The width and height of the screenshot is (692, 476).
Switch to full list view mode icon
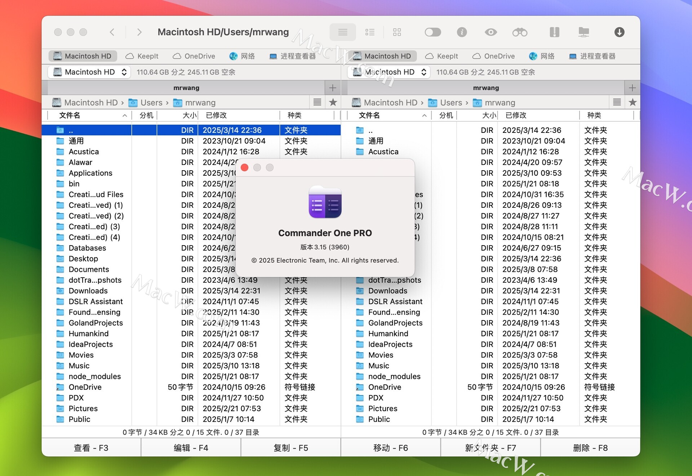coord(343,32)
